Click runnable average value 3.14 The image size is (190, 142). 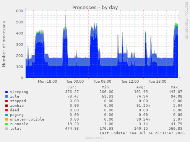click(x=143, y=124)
